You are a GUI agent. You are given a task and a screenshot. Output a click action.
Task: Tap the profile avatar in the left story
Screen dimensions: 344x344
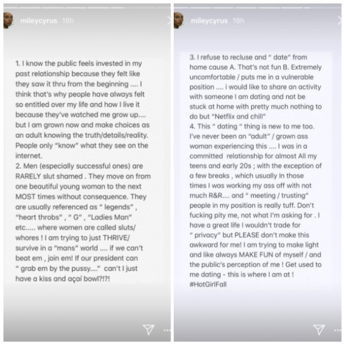(x=8, y=21)
